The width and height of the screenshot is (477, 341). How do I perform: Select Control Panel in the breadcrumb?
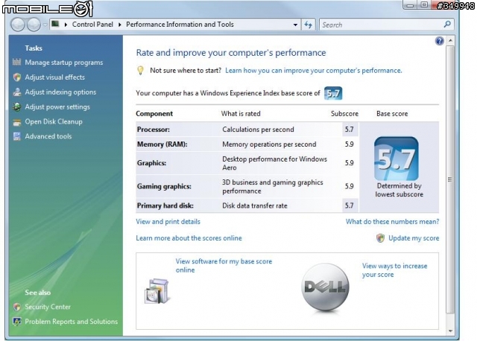[92, 25]
